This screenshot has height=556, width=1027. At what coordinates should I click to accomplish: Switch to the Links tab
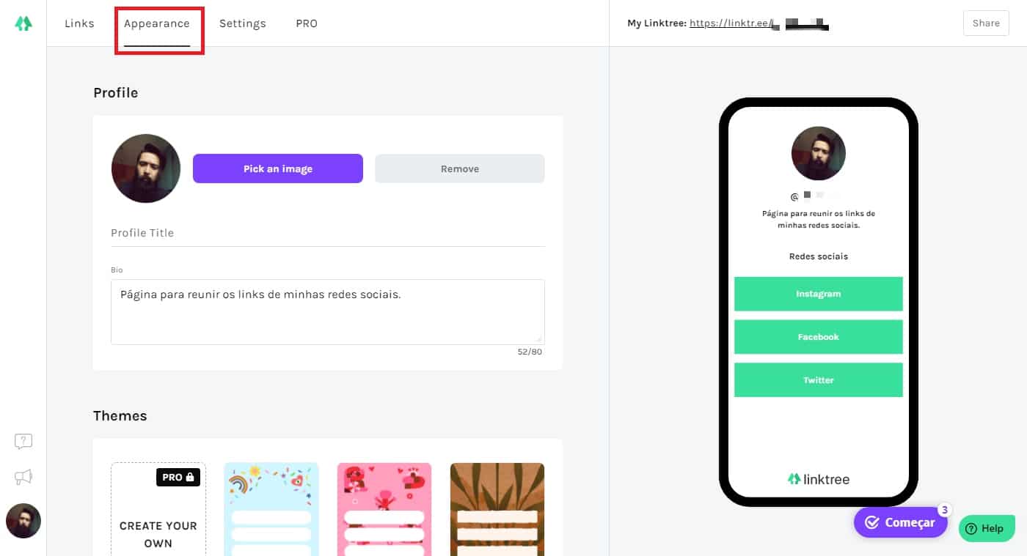79,23
